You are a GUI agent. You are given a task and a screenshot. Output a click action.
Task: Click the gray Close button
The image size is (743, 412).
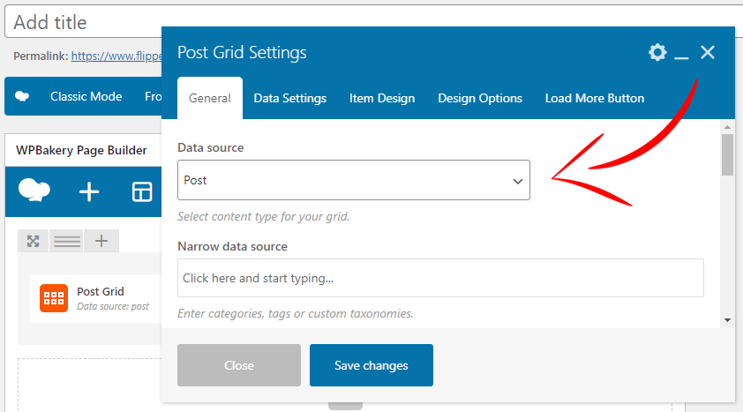[x=239, y=365]
